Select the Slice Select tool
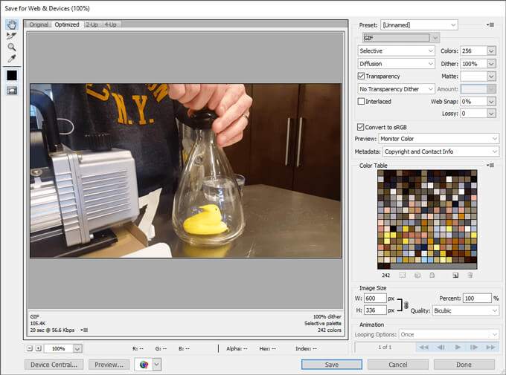This screenshot has width=506, height=375. pyautogui.click(x=12, y=36)
